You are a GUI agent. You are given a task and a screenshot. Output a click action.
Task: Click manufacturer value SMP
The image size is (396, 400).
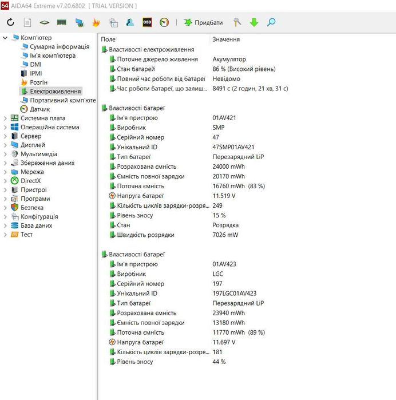click(x=219, y=128)
